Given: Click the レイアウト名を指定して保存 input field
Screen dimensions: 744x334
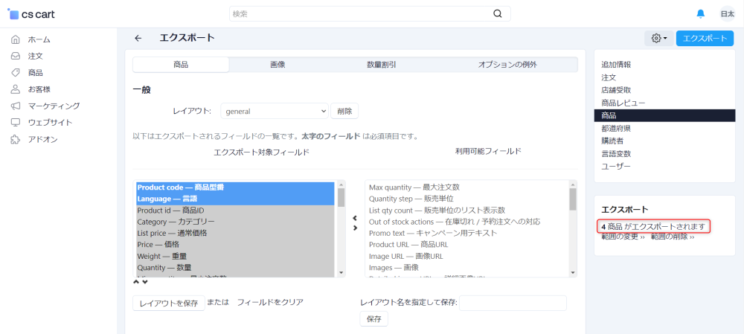Looking at the screenshot, I should tap(513, 304).
